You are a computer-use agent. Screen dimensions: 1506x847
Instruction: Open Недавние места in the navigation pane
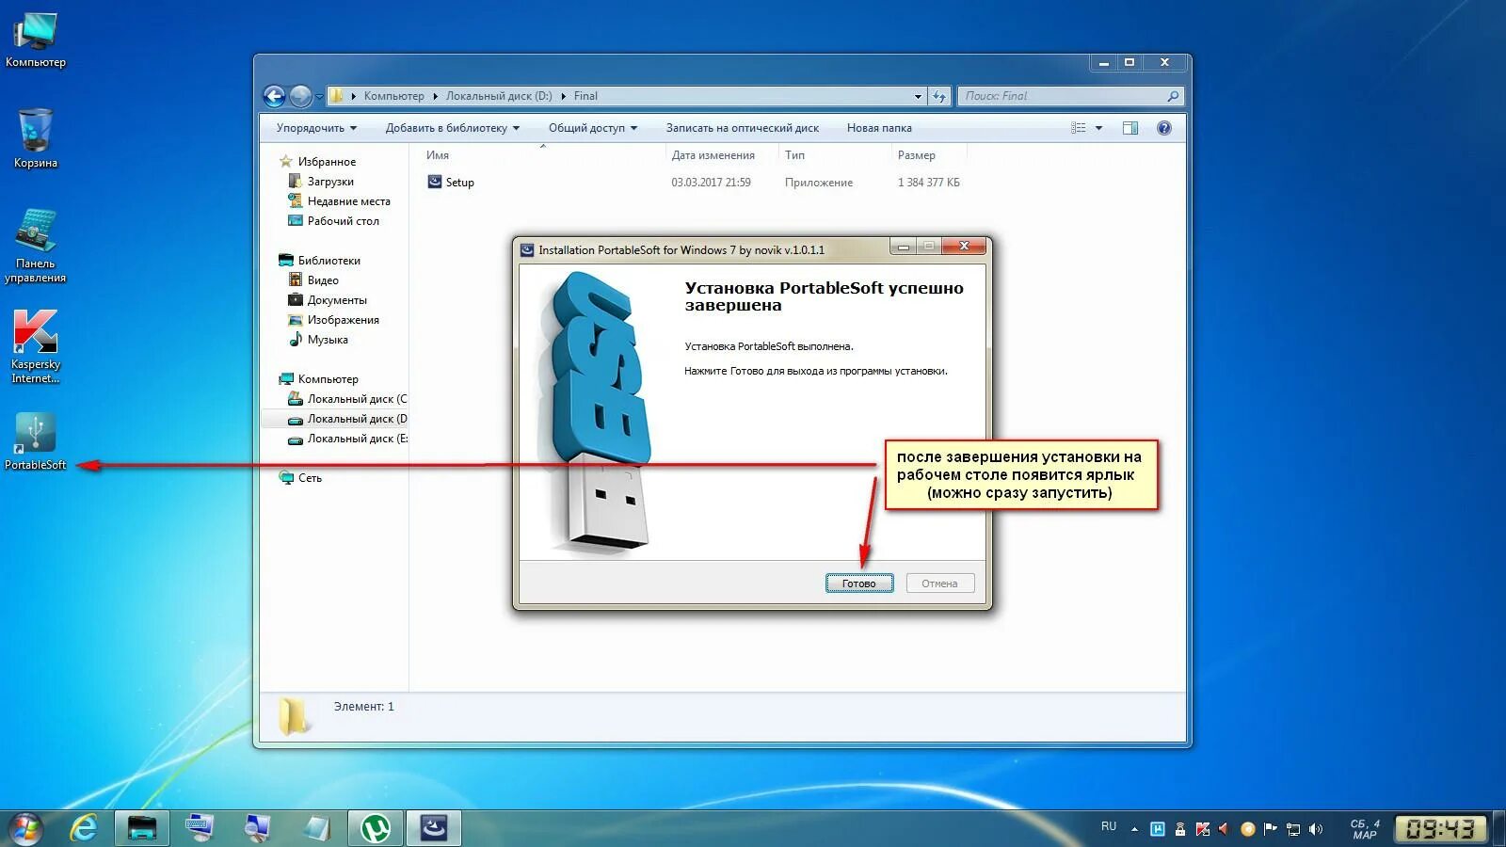click(348, 201)
